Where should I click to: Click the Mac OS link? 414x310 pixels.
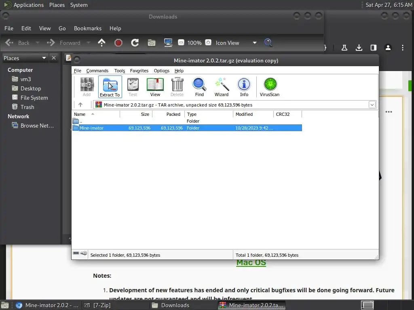(251, 263)
